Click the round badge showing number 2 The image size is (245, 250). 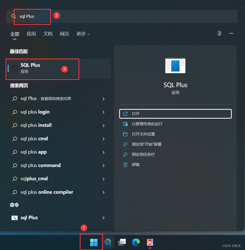click(219, 33)
